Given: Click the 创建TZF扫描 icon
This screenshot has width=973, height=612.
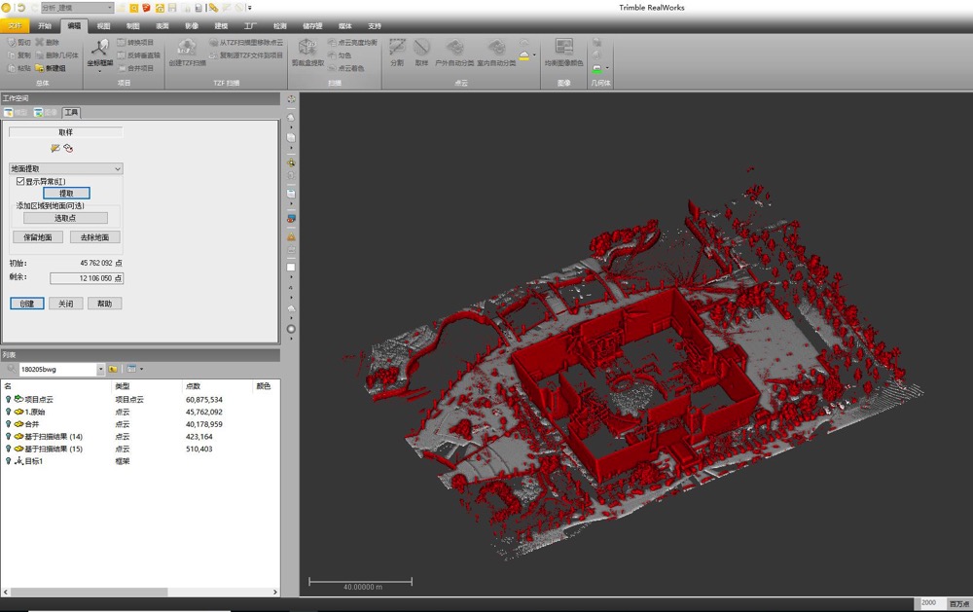Looking at the screenshot, I should click(187, 48).
